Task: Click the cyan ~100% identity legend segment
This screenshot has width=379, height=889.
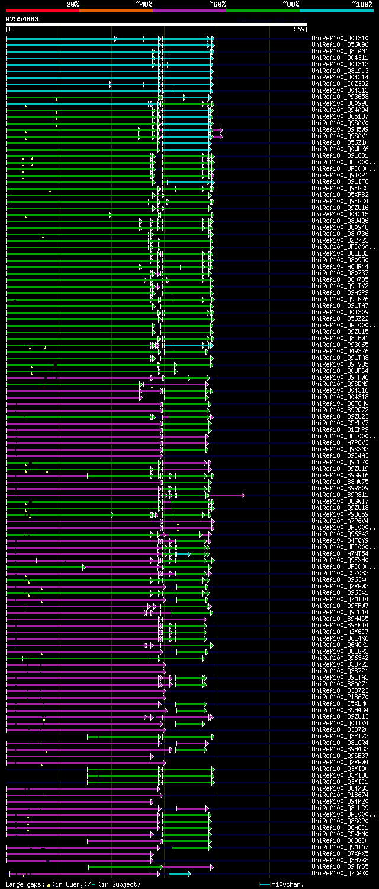Action: click(336, 11)
